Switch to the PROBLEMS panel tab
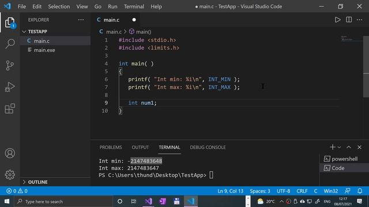369x207 pixels. [111, 147]
